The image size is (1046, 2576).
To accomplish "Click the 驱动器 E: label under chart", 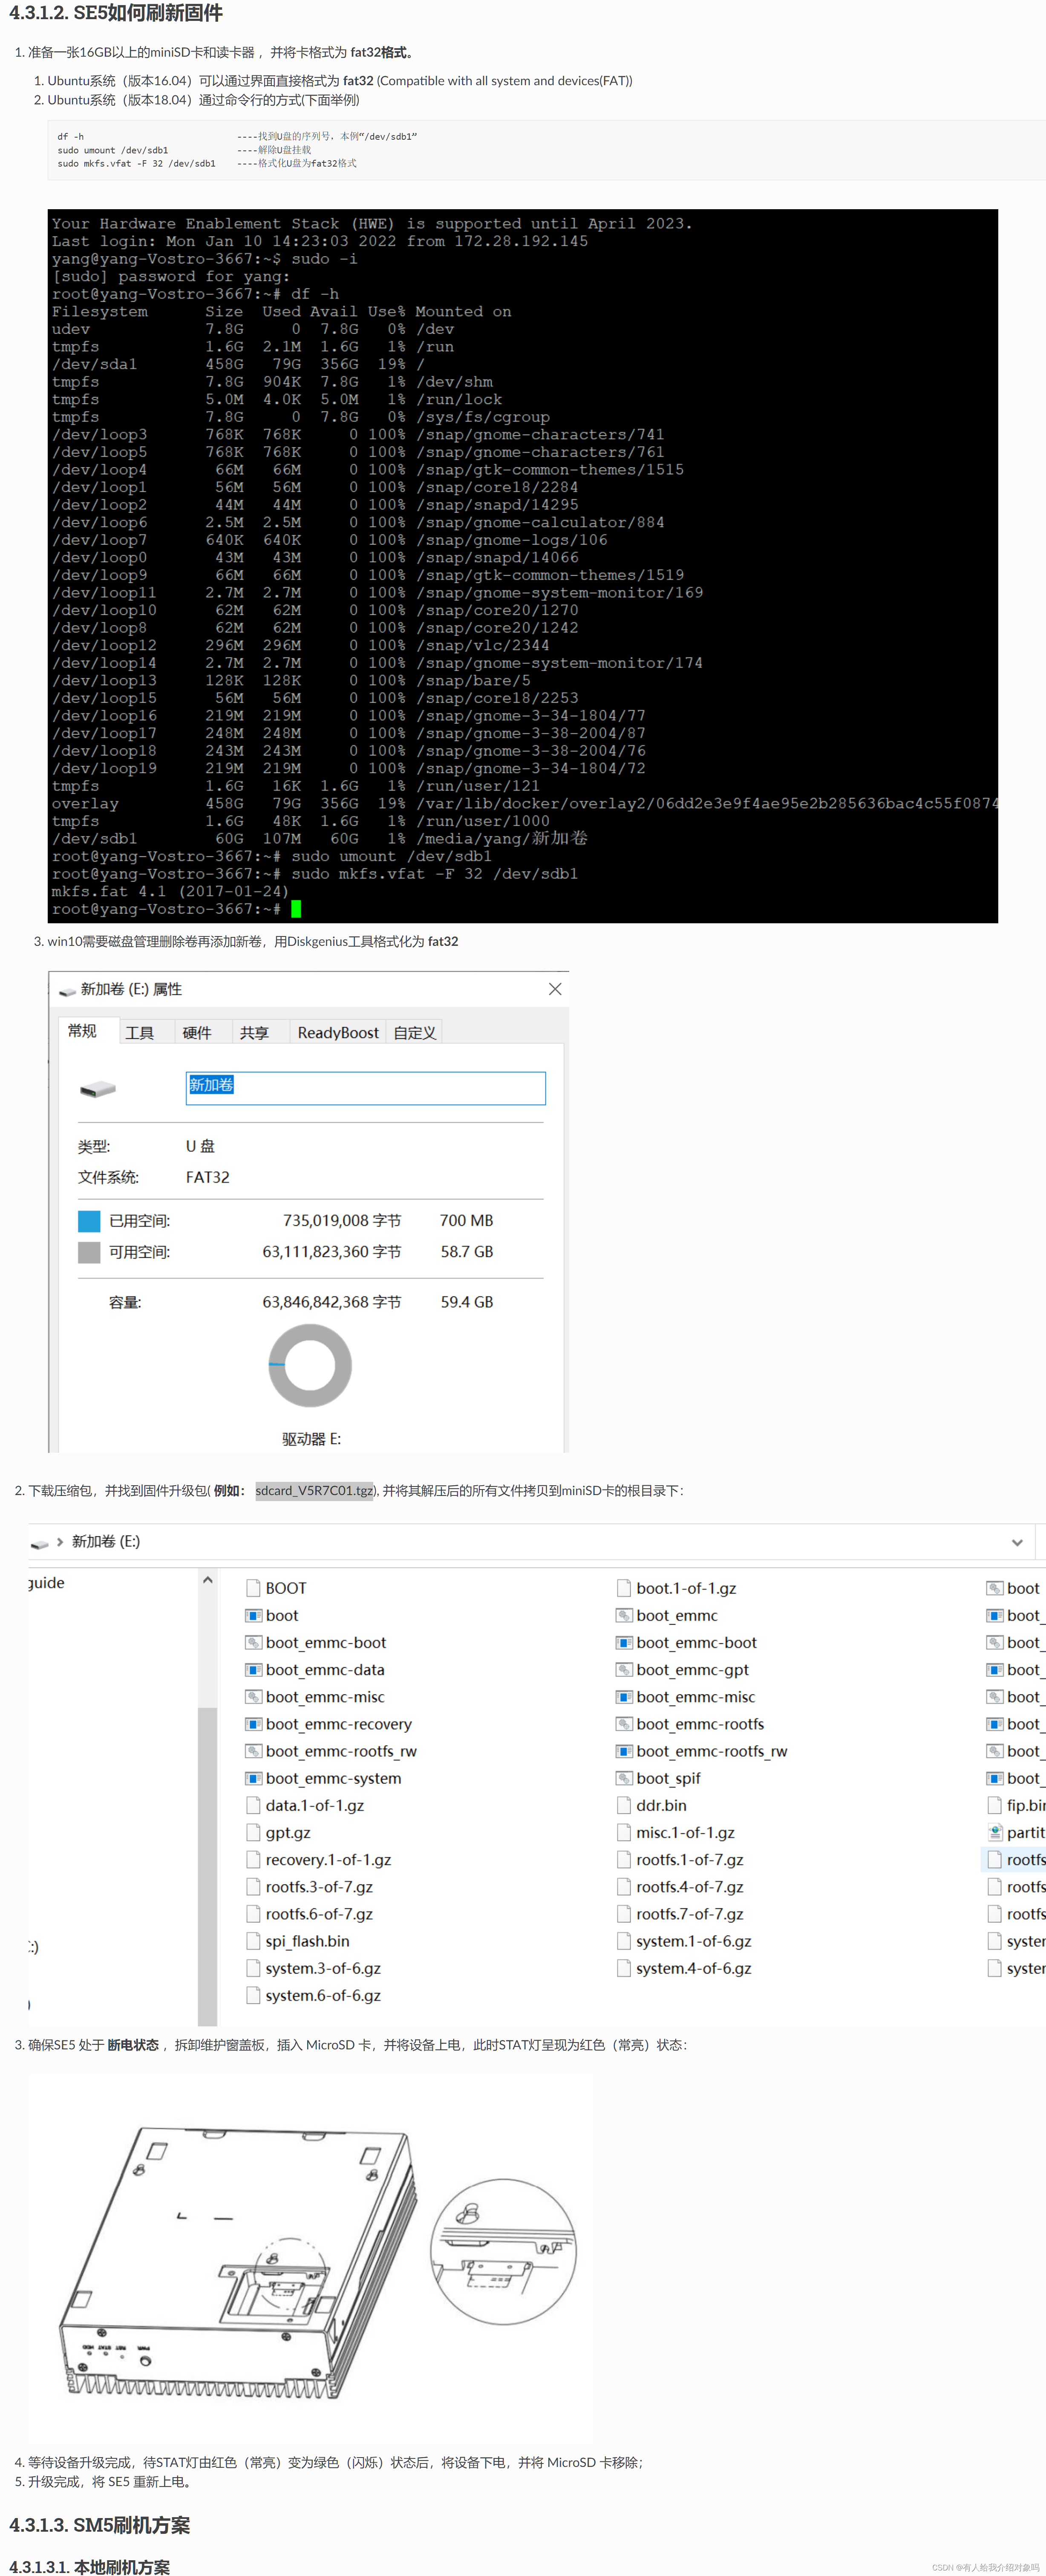I will pos(311,1439).
